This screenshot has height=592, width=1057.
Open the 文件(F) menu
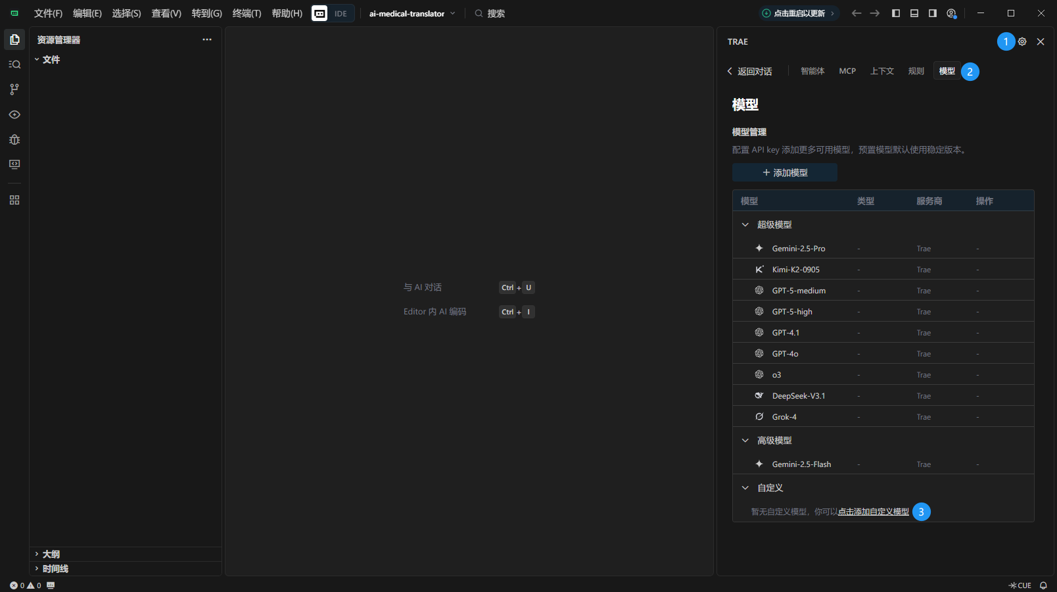(x=48, y=13)
